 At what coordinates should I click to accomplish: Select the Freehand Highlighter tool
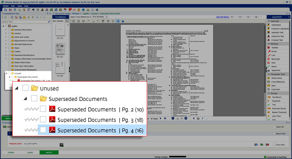click(x=278, y=28)
